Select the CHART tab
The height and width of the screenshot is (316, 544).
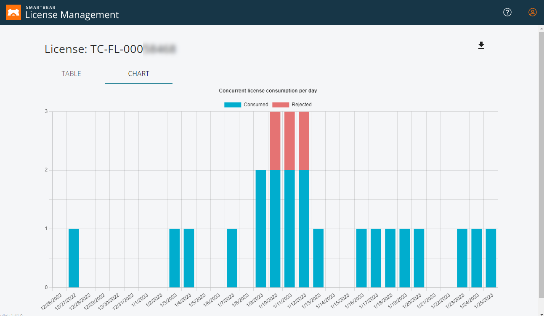[138, 74]
